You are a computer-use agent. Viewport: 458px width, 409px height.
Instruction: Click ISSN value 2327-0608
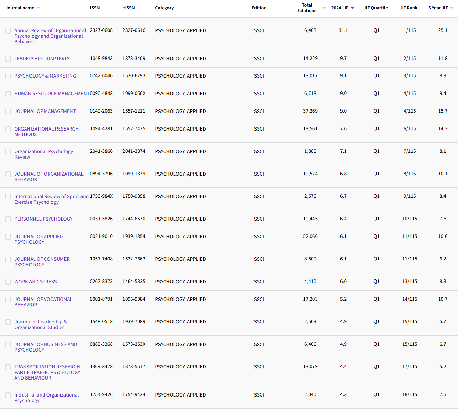coord(101,30)
